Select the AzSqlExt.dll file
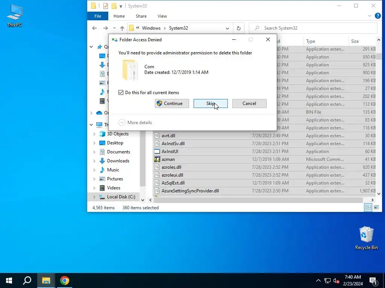This screenshot has height=288, width=385. coord(173,183)
